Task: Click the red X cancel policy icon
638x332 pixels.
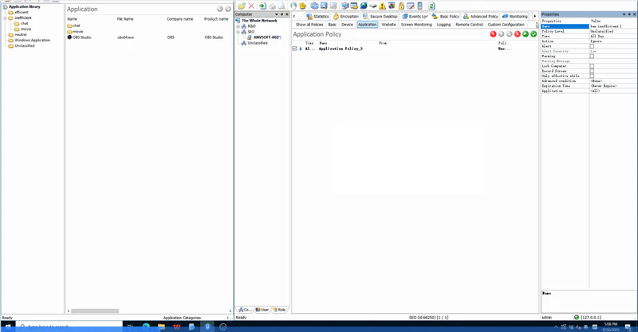Action: 518,34
